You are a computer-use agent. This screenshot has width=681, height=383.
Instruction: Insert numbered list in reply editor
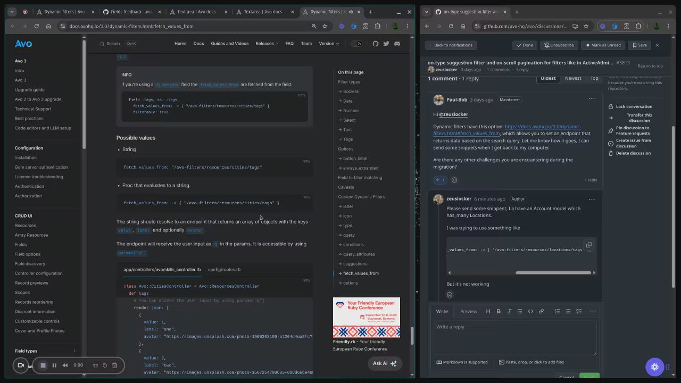click(x=557, y=311)
